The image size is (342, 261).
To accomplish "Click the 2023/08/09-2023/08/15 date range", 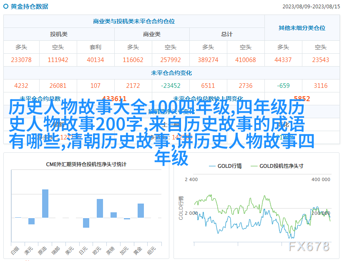I will pyautogui.click(x=310, y=7).
